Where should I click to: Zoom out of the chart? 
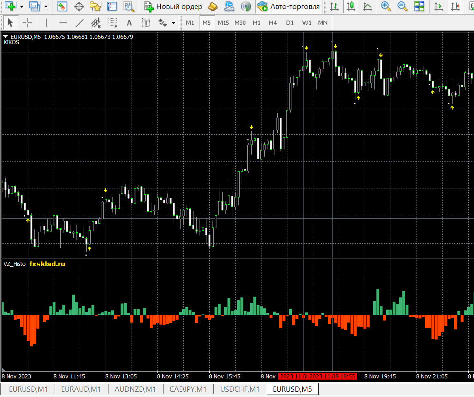point(402,6)
